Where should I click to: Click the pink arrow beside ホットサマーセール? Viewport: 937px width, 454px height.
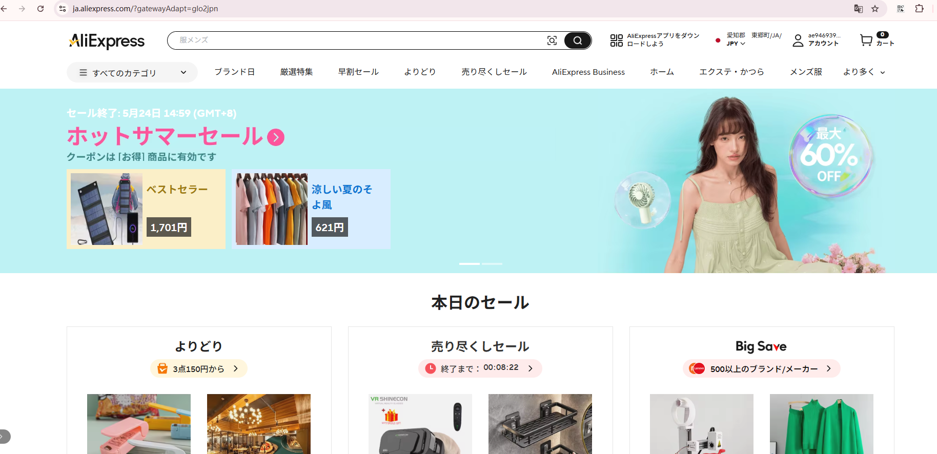276,137
